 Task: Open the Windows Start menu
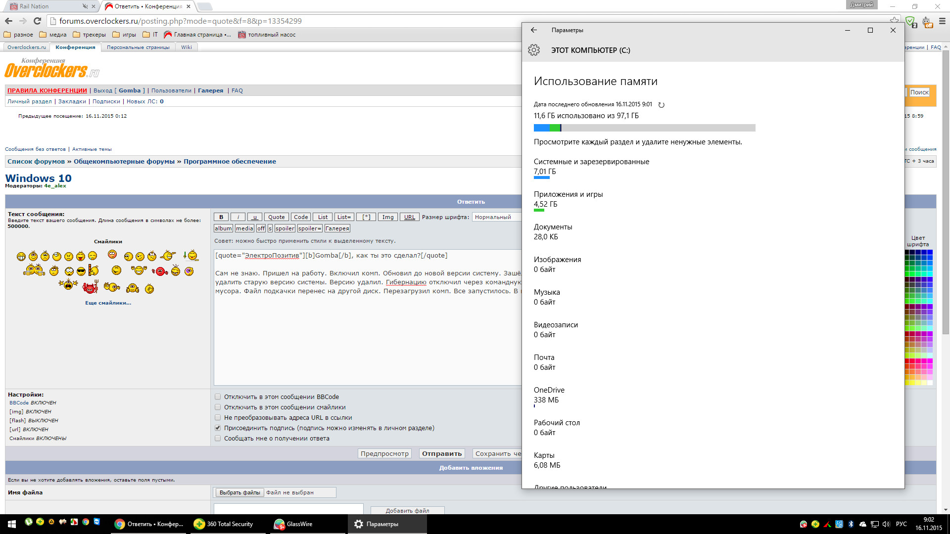tap(12, 524)
